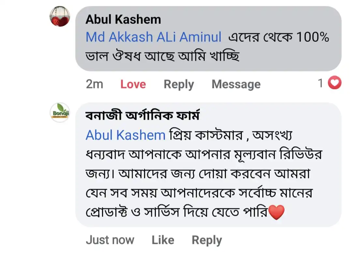
Task: Click the 'Just now' timestamp
Action: pos(110,240)
